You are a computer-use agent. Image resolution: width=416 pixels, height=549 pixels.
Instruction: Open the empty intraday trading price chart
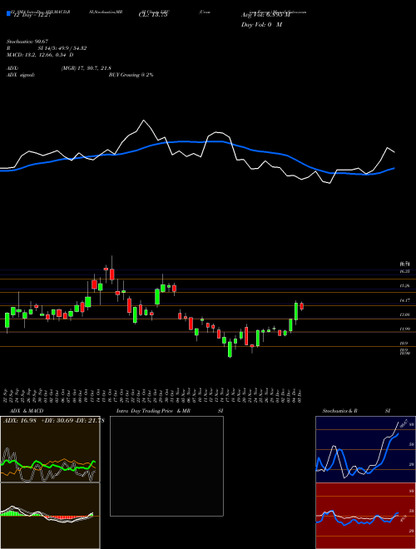tap(166, 466)
